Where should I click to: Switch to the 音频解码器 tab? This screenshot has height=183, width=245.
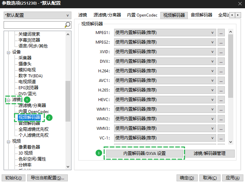[x=201, y=15]
